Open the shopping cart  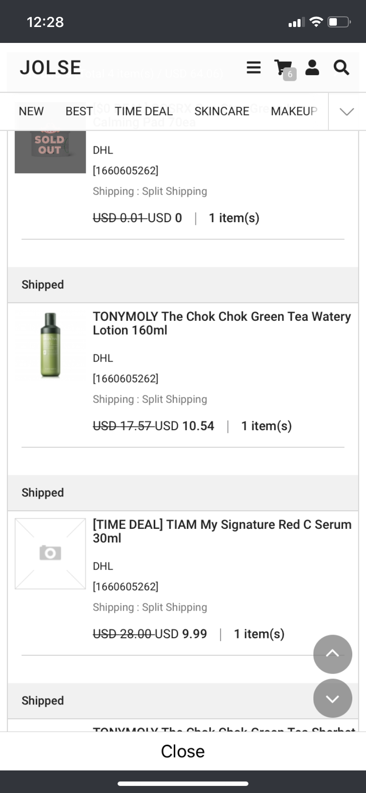[x=283, y=68]
